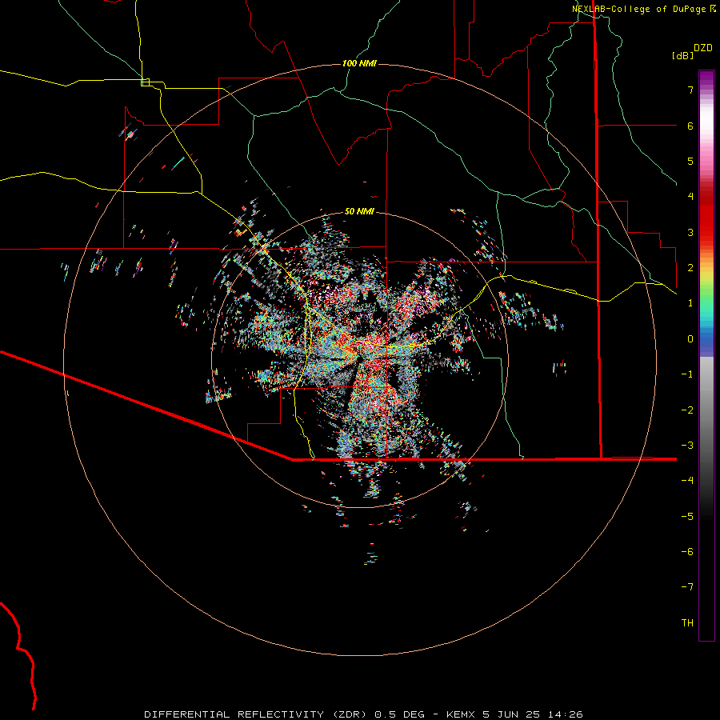The image size is (720, 720).
Task: Click the "1" value on the color scale
Action: point(690,303)
